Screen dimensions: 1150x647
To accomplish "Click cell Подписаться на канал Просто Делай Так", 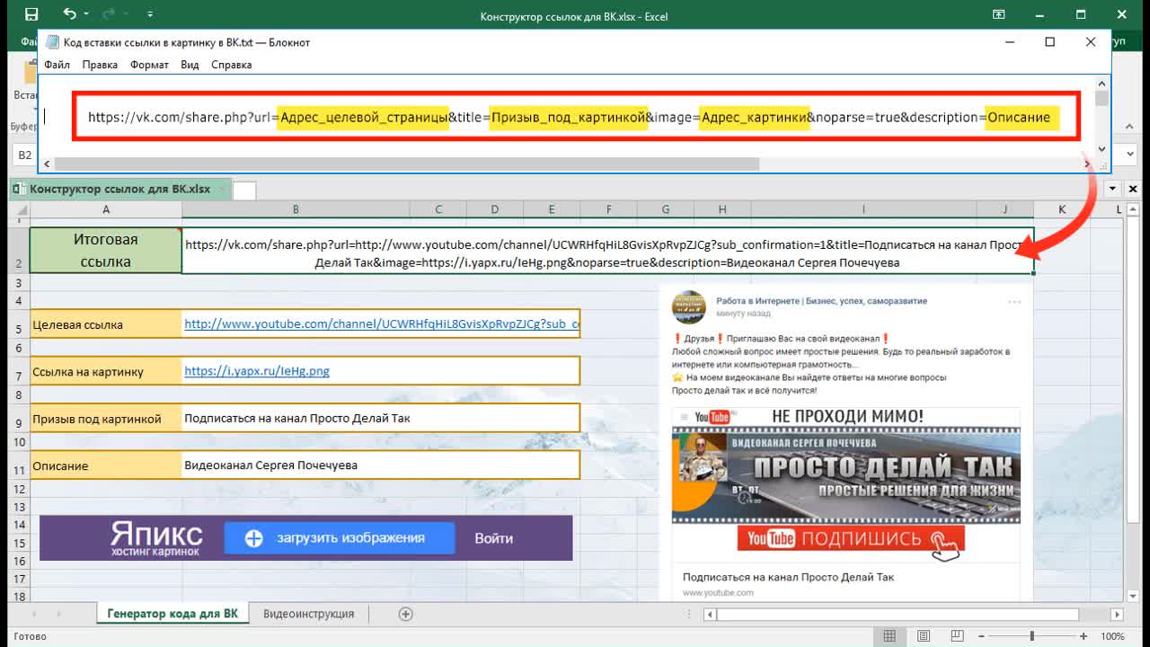I will (381, 418).
